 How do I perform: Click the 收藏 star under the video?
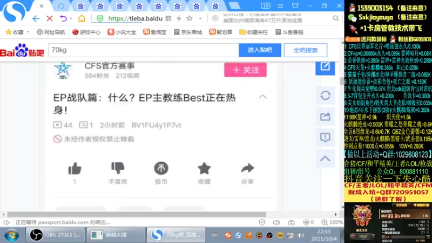204,168
